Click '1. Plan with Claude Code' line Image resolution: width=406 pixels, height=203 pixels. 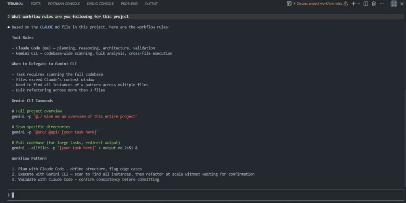point(77,169)
